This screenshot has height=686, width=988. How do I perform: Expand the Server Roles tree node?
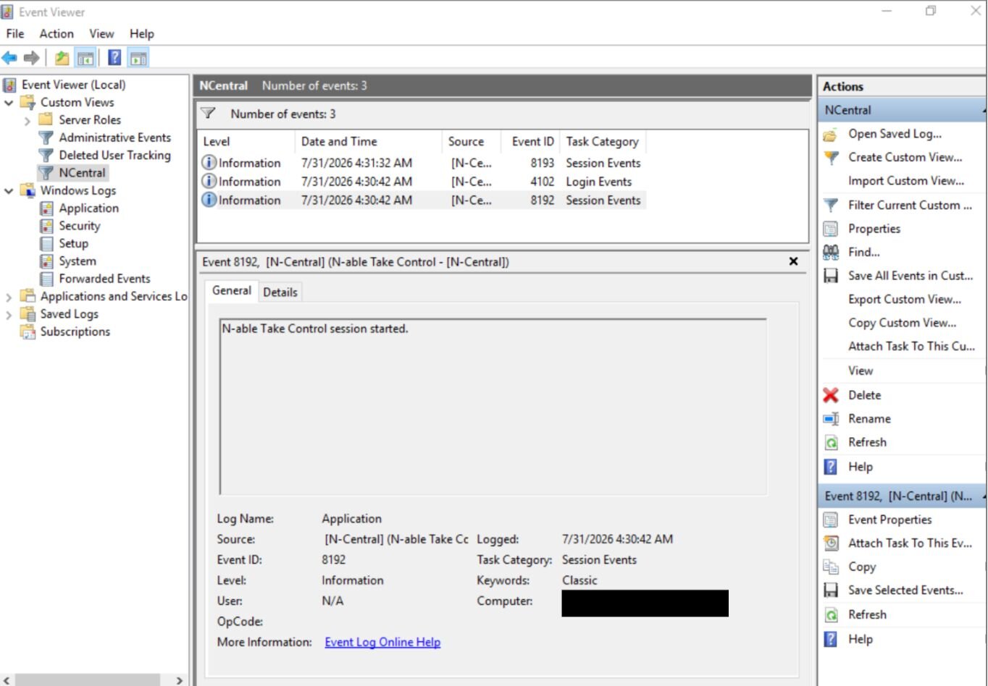pyautogui.click(x=27, y=121)
